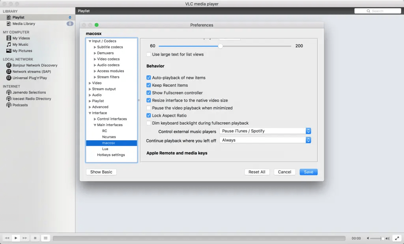Screen dimensions: 404x244
Task: Click inside the Search field
Action: pyautogui.click(x=378, y=11)
